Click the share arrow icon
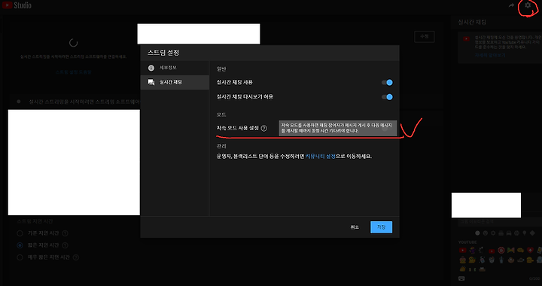Viewport: 542px width, 286px height. (x=512, y=5)
